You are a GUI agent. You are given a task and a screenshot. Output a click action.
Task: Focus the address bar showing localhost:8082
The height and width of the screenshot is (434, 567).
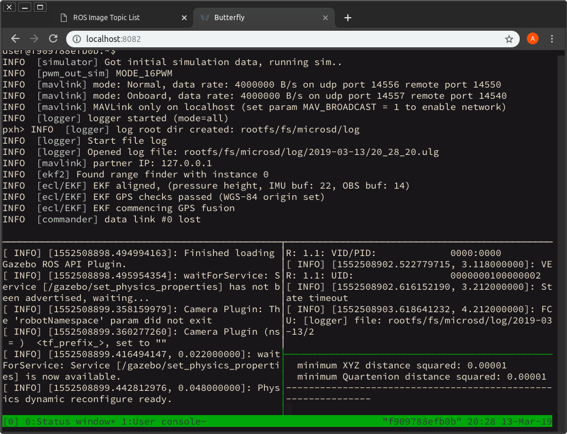tap(236, 38)
